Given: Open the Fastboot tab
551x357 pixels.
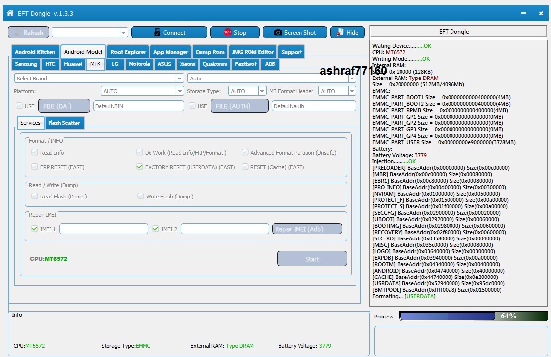Looking at the screenshot, I should click(x=246, y=64).
